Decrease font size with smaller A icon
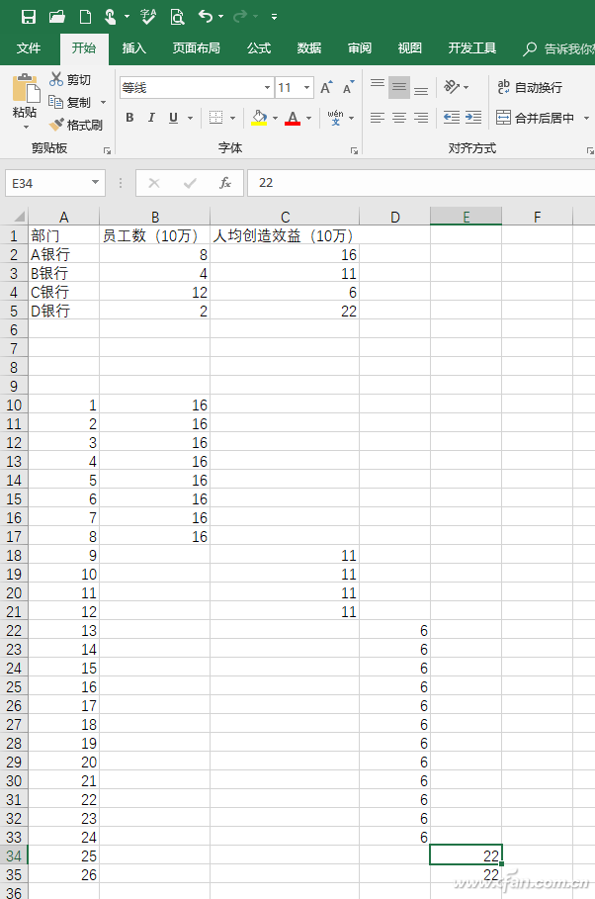 tap(348, 88)
